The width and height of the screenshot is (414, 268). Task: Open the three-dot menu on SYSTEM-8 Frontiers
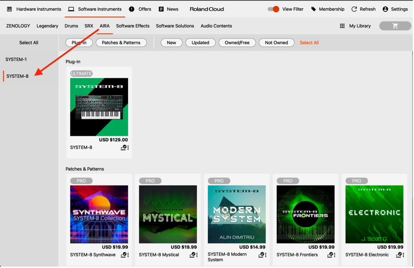click(x=334, y=255)
